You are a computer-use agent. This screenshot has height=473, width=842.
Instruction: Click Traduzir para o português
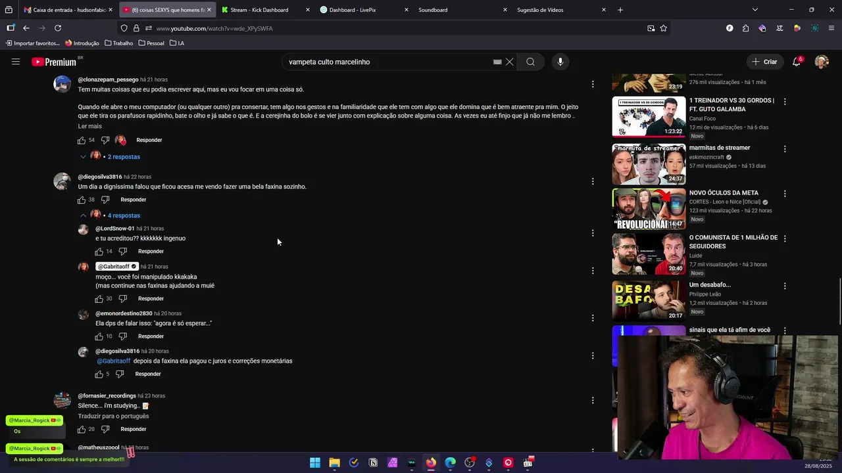point(113,416)
